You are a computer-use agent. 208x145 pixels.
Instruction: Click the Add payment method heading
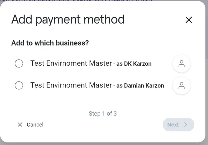coord(68,20)
